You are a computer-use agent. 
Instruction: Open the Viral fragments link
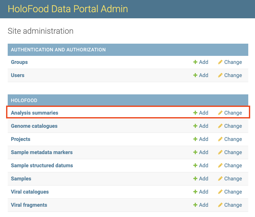(29, 205)
